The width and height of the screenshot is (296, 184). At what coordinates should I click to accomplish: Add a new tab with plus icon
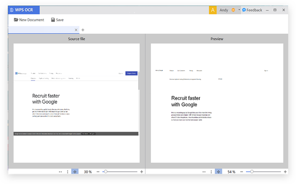coord(83,30)
